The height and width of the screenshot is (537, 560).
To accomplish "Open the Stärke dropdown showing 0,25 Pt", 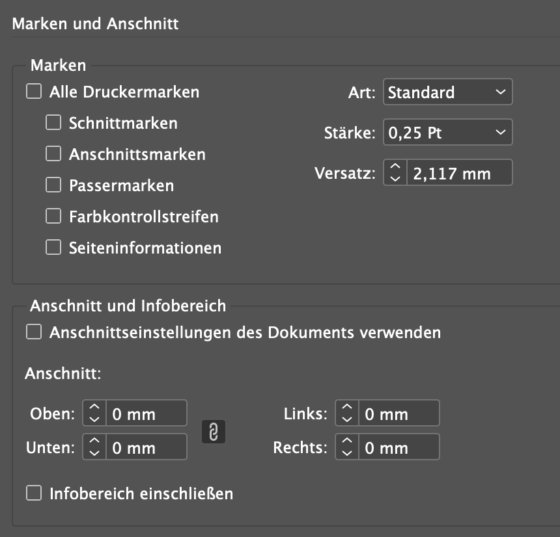I will 448,132.
